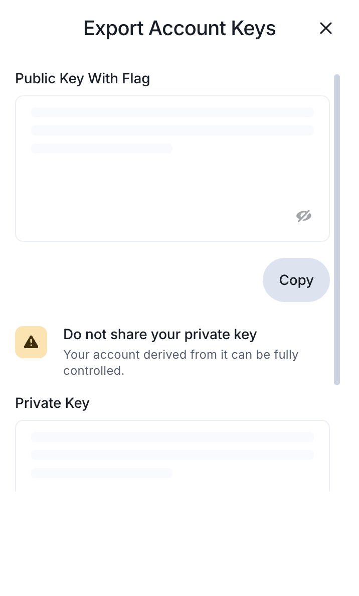
Task: Toggle visibility of the Public Key With Flag
Action: (x=304, y=216)
